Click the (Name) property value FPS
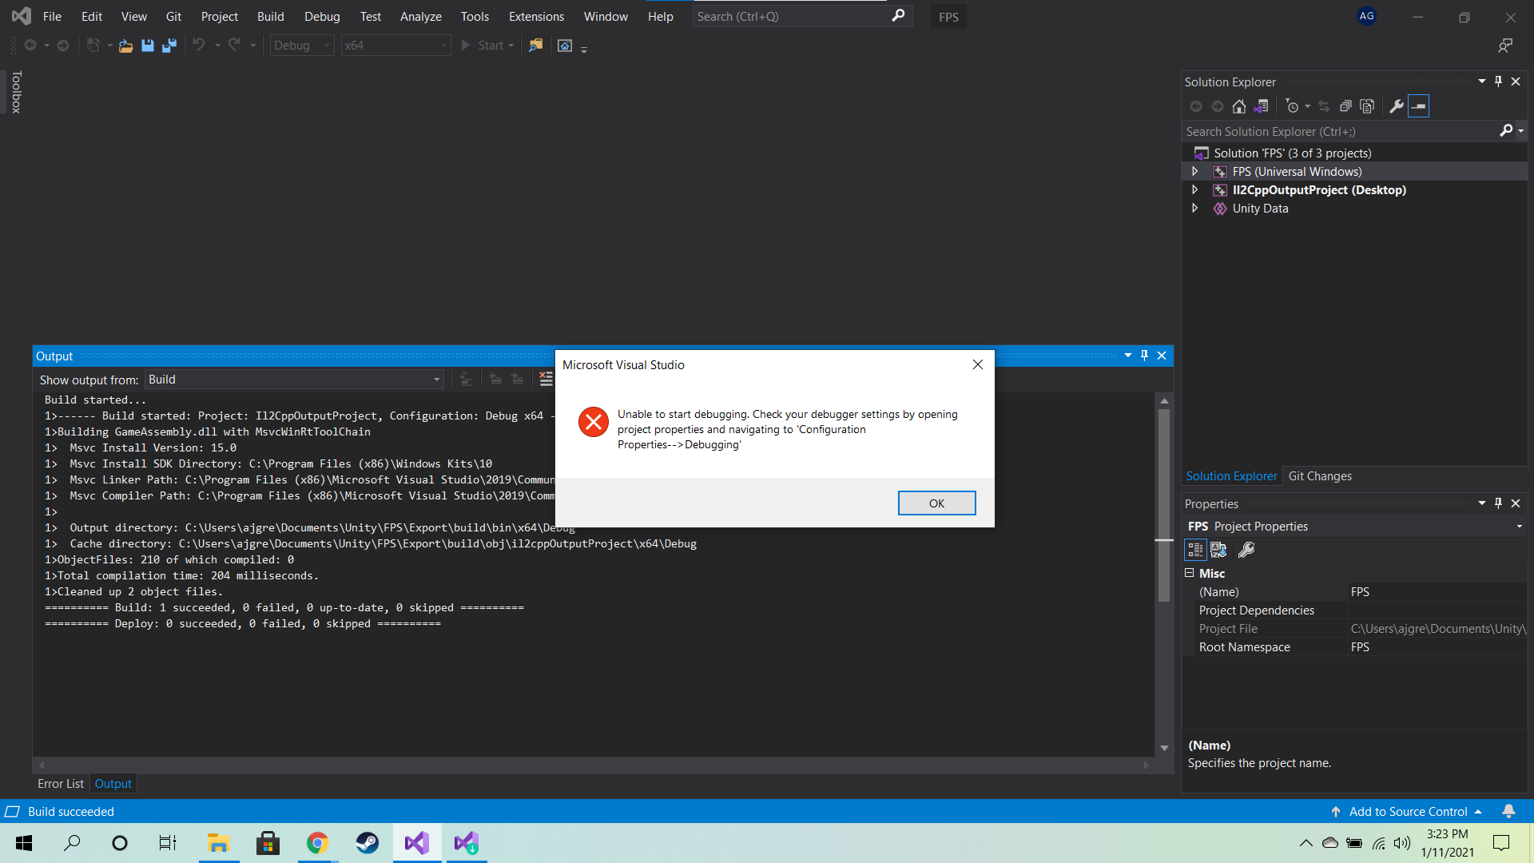Image resolution: width=1534 pixels, height=863 pixels. [x=1437, y=592]
